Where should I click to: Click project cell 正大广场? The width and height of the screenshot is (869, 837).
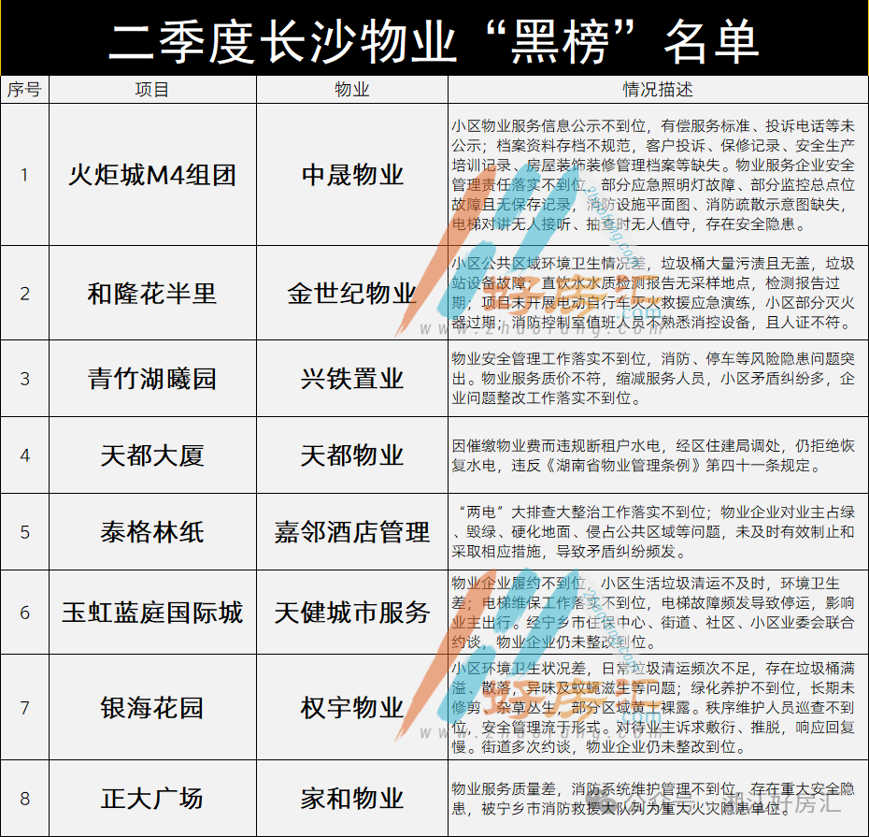pyautogui.click(x=152, y=799)
